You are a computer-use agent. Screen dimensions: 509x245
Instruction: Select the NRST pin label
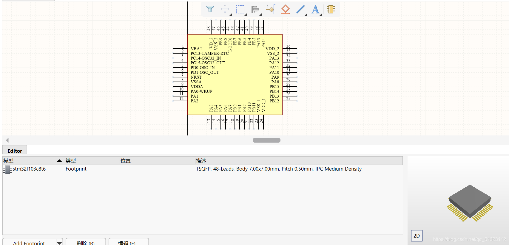click(196, 77)
